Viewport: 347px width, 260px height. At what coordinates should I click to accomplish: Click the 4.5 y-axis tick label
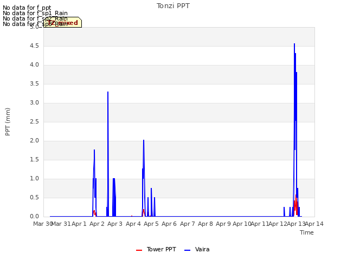tap(34, 45)
